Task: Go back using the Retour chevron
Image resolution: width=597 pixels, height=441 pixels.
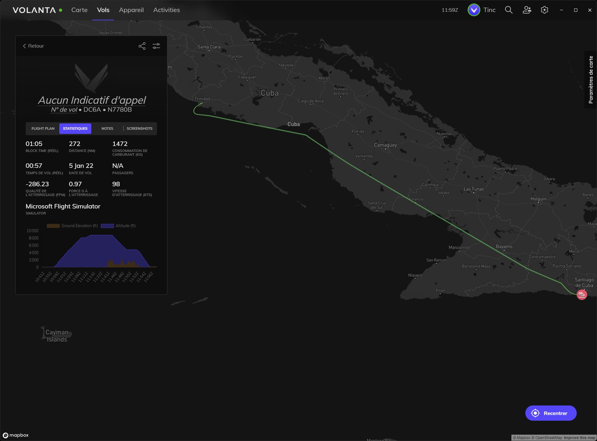Action: coord(33,46)
